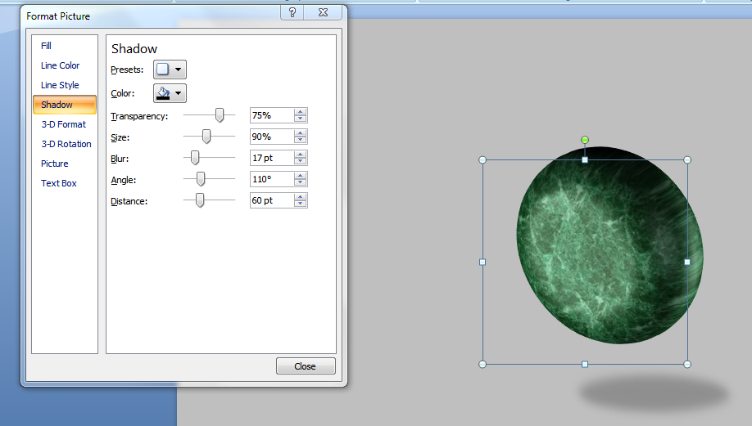Increase Angle with up spinner arrow
This screenshot has width=752, height=426.
click(x=300, y=176)
